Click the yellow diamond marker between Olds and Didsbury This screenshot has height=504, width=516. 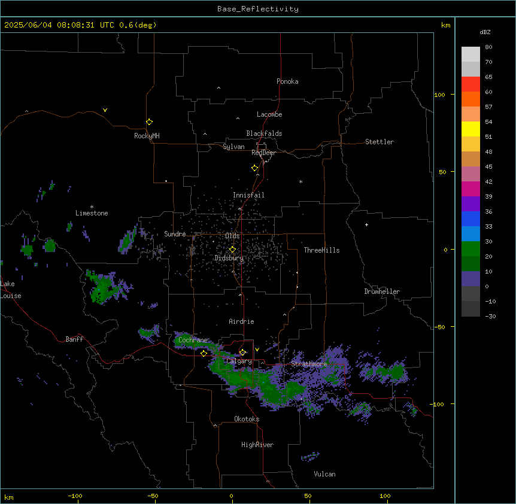pos(233,250)
